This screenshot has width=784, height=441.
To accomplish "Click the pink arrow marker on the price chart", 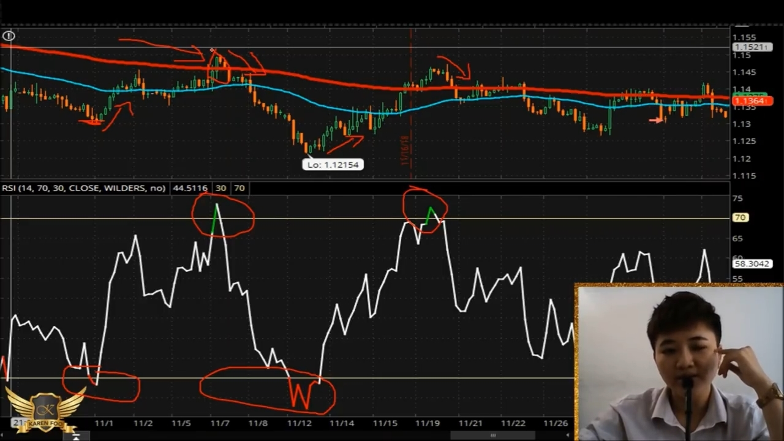I will coord(656,120).
